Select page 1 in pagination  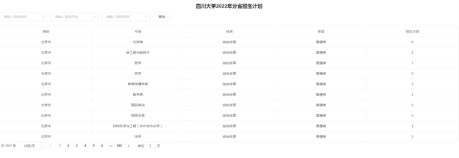[60, 146]
